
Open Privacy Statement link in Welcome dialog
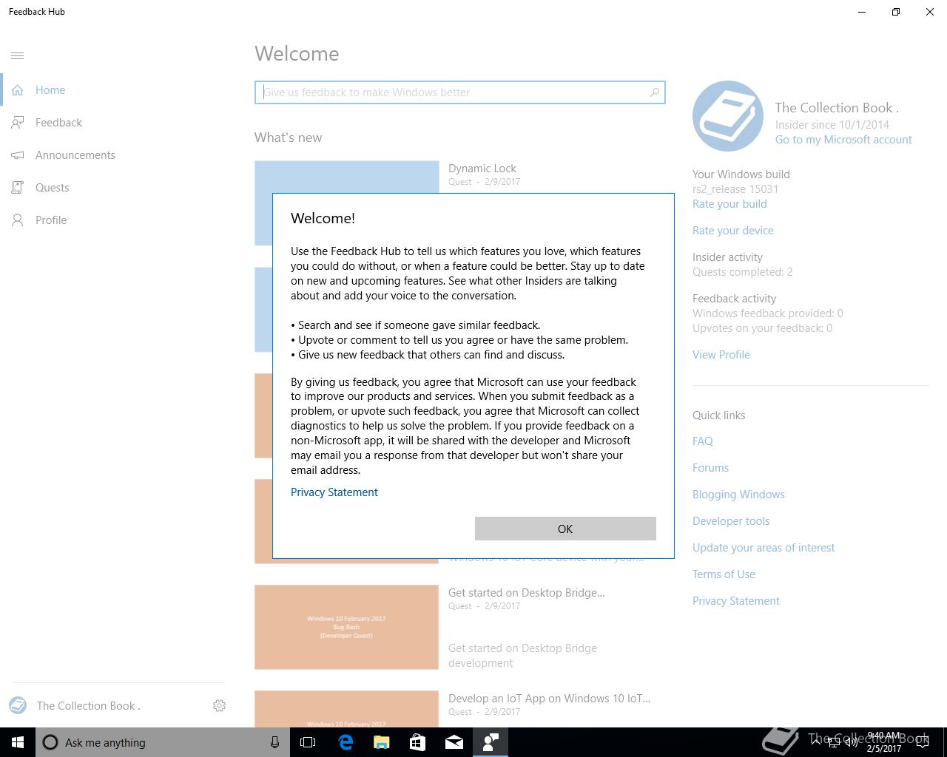pyautogui.click(x=334, y=492)
